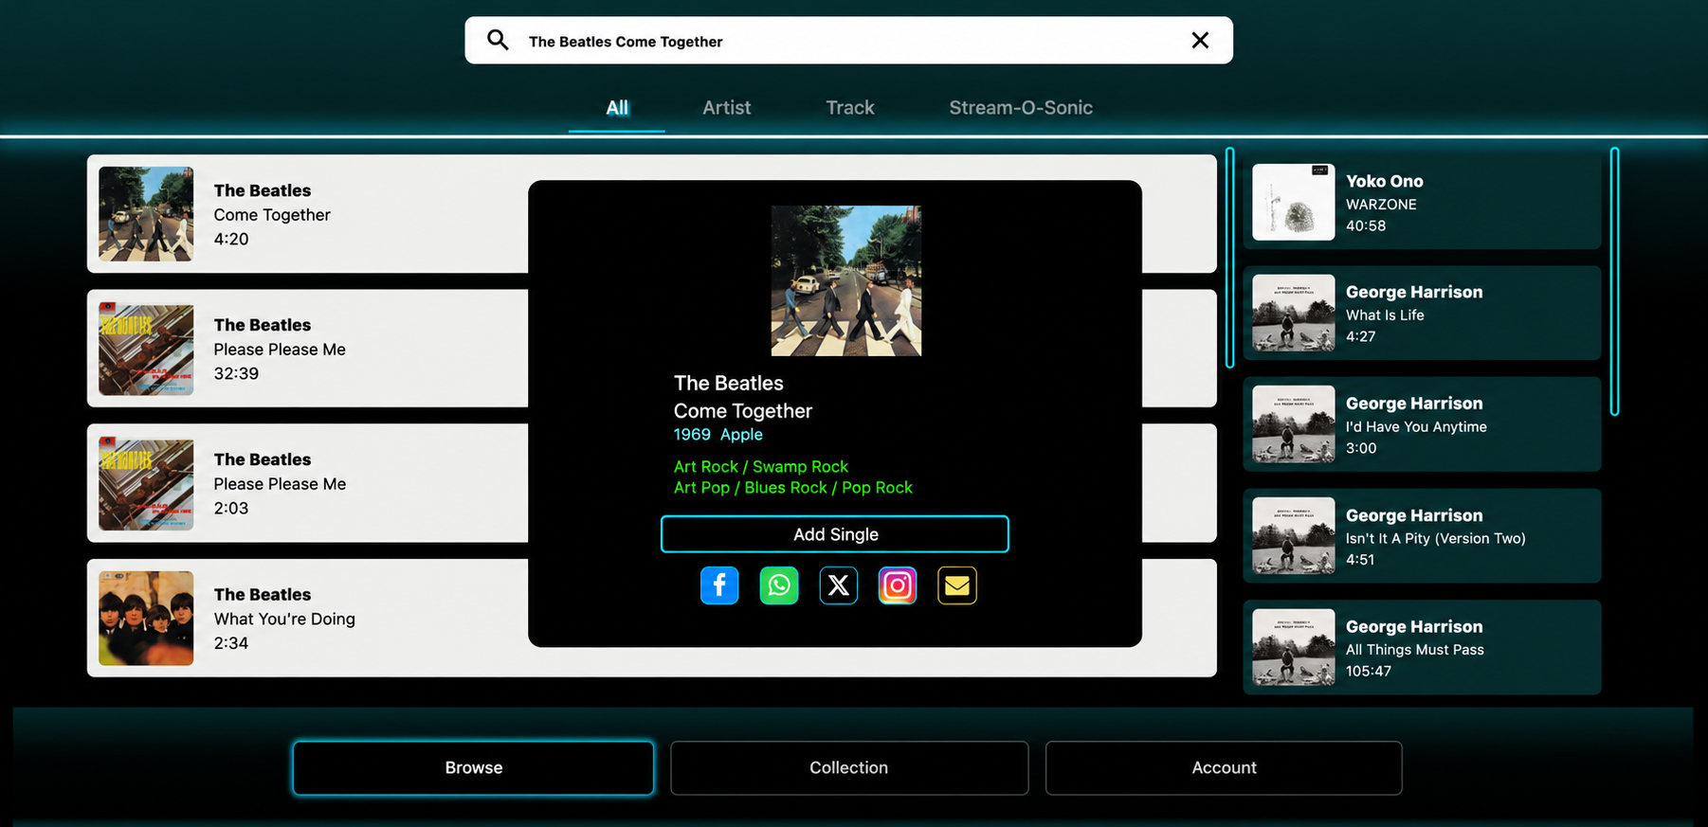Screen dimensions: 1708x827
Task: Click the magnifying glass search icon
Action: click(x=498, y=40)
